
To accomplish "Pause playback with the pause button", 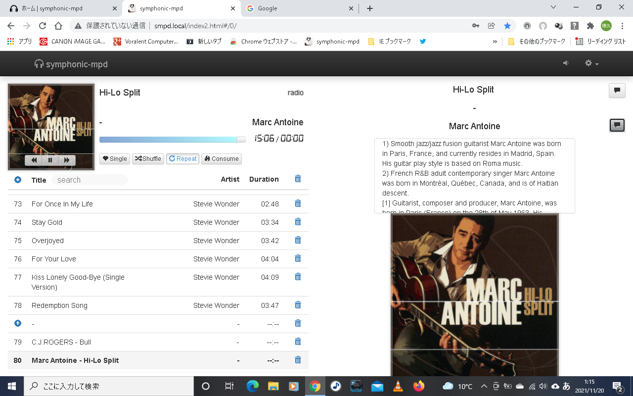I will click(50, 160).
